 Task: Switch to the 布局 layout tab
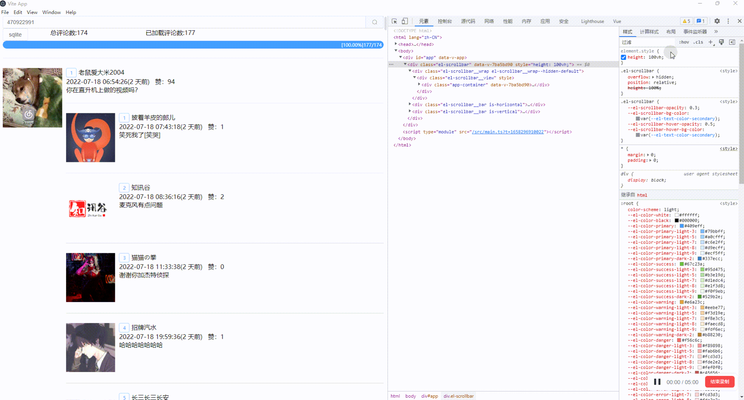671,32
